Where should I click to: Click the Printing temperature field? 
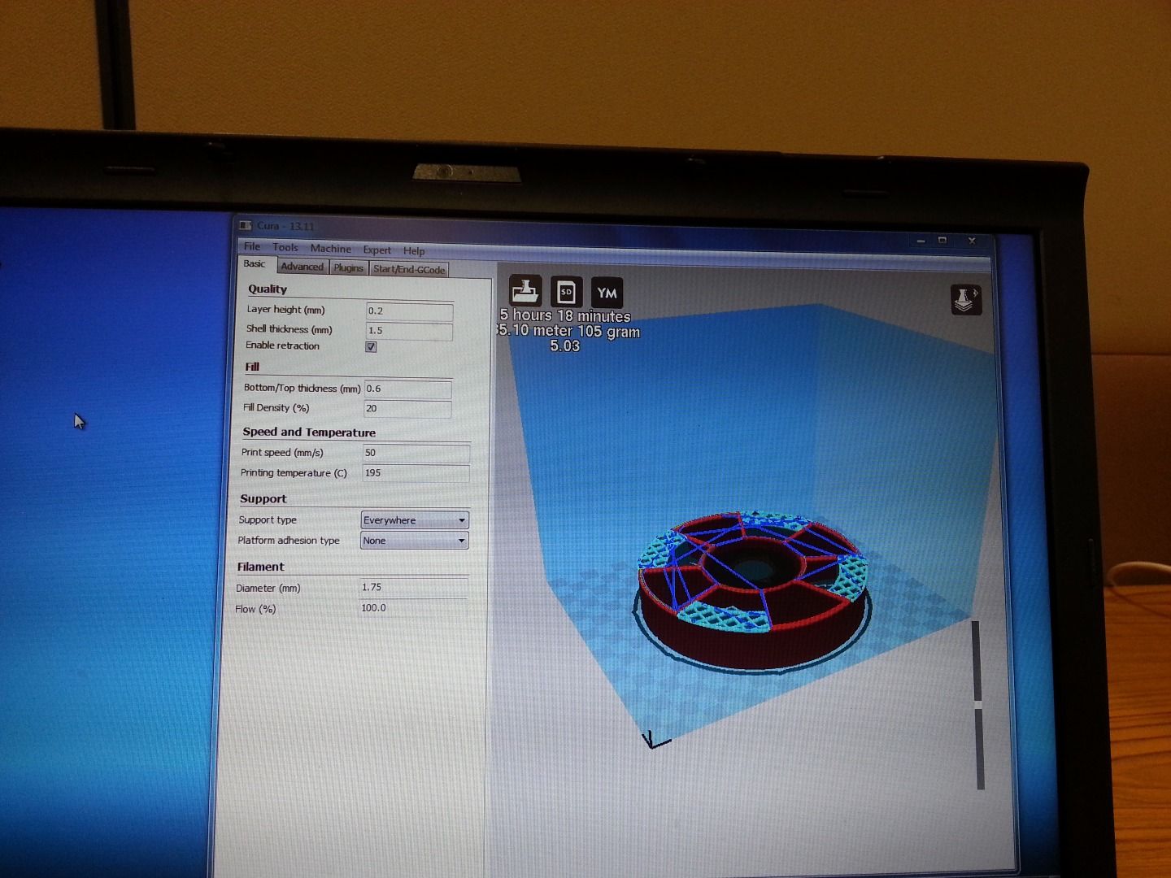point(415,472)
